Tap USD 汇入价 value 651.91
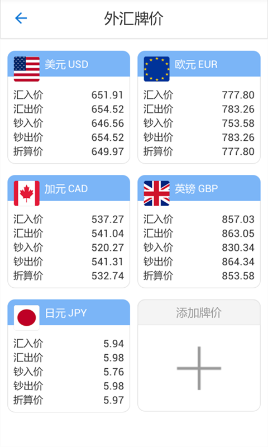The image size is (268, 447). [107, 95]
